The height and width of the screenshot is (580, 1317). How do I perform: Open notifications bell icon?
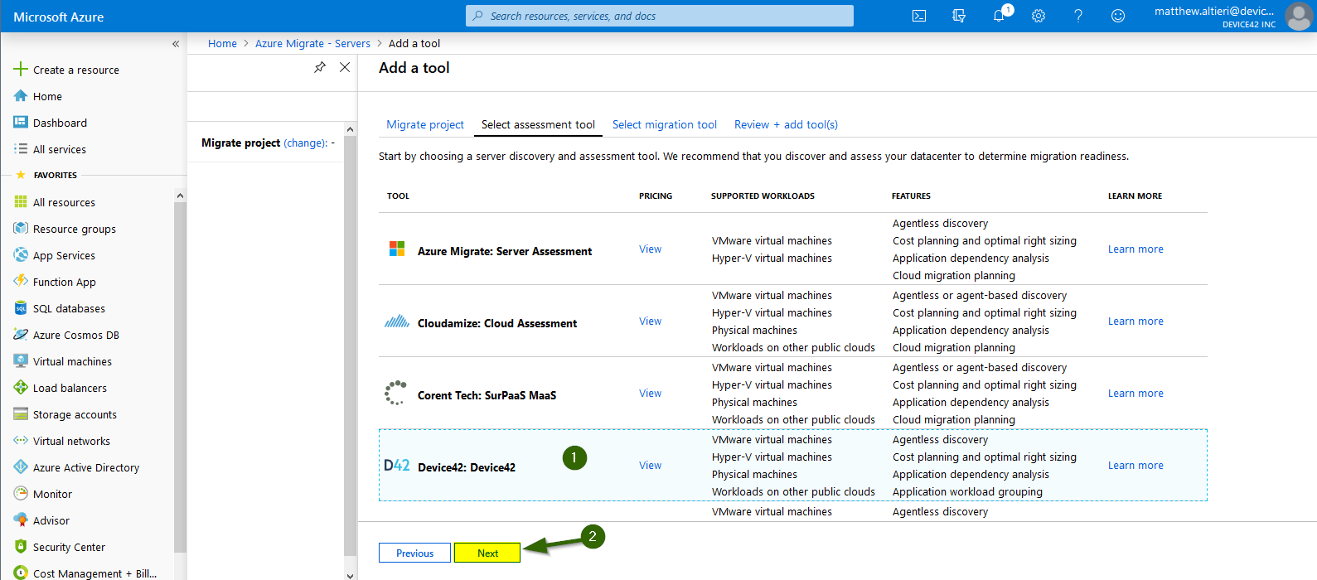coord(999,16)
